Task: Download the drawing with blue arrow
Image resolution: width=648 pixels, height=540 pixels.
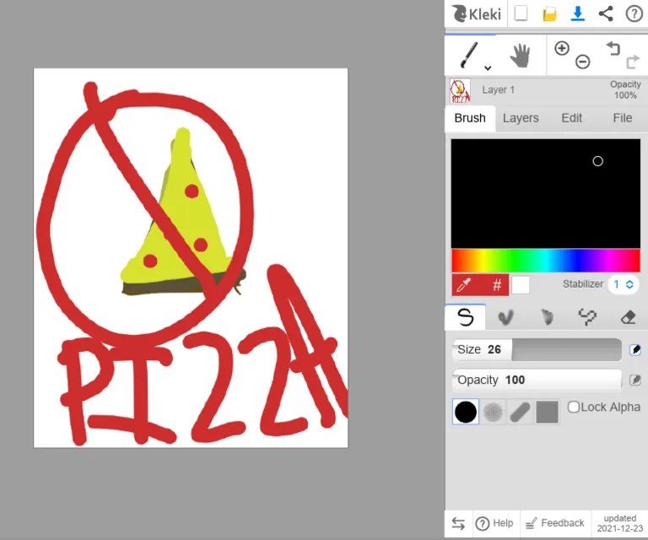Action: (x=577, y=13)
